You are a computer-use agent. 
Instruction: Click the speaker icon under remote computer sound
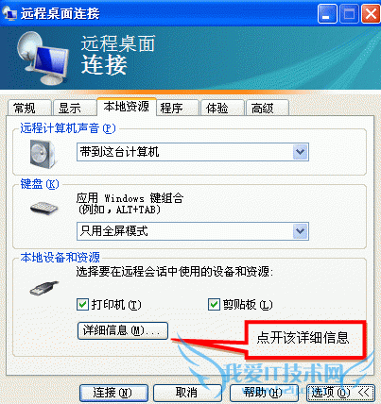click(43, 154)
